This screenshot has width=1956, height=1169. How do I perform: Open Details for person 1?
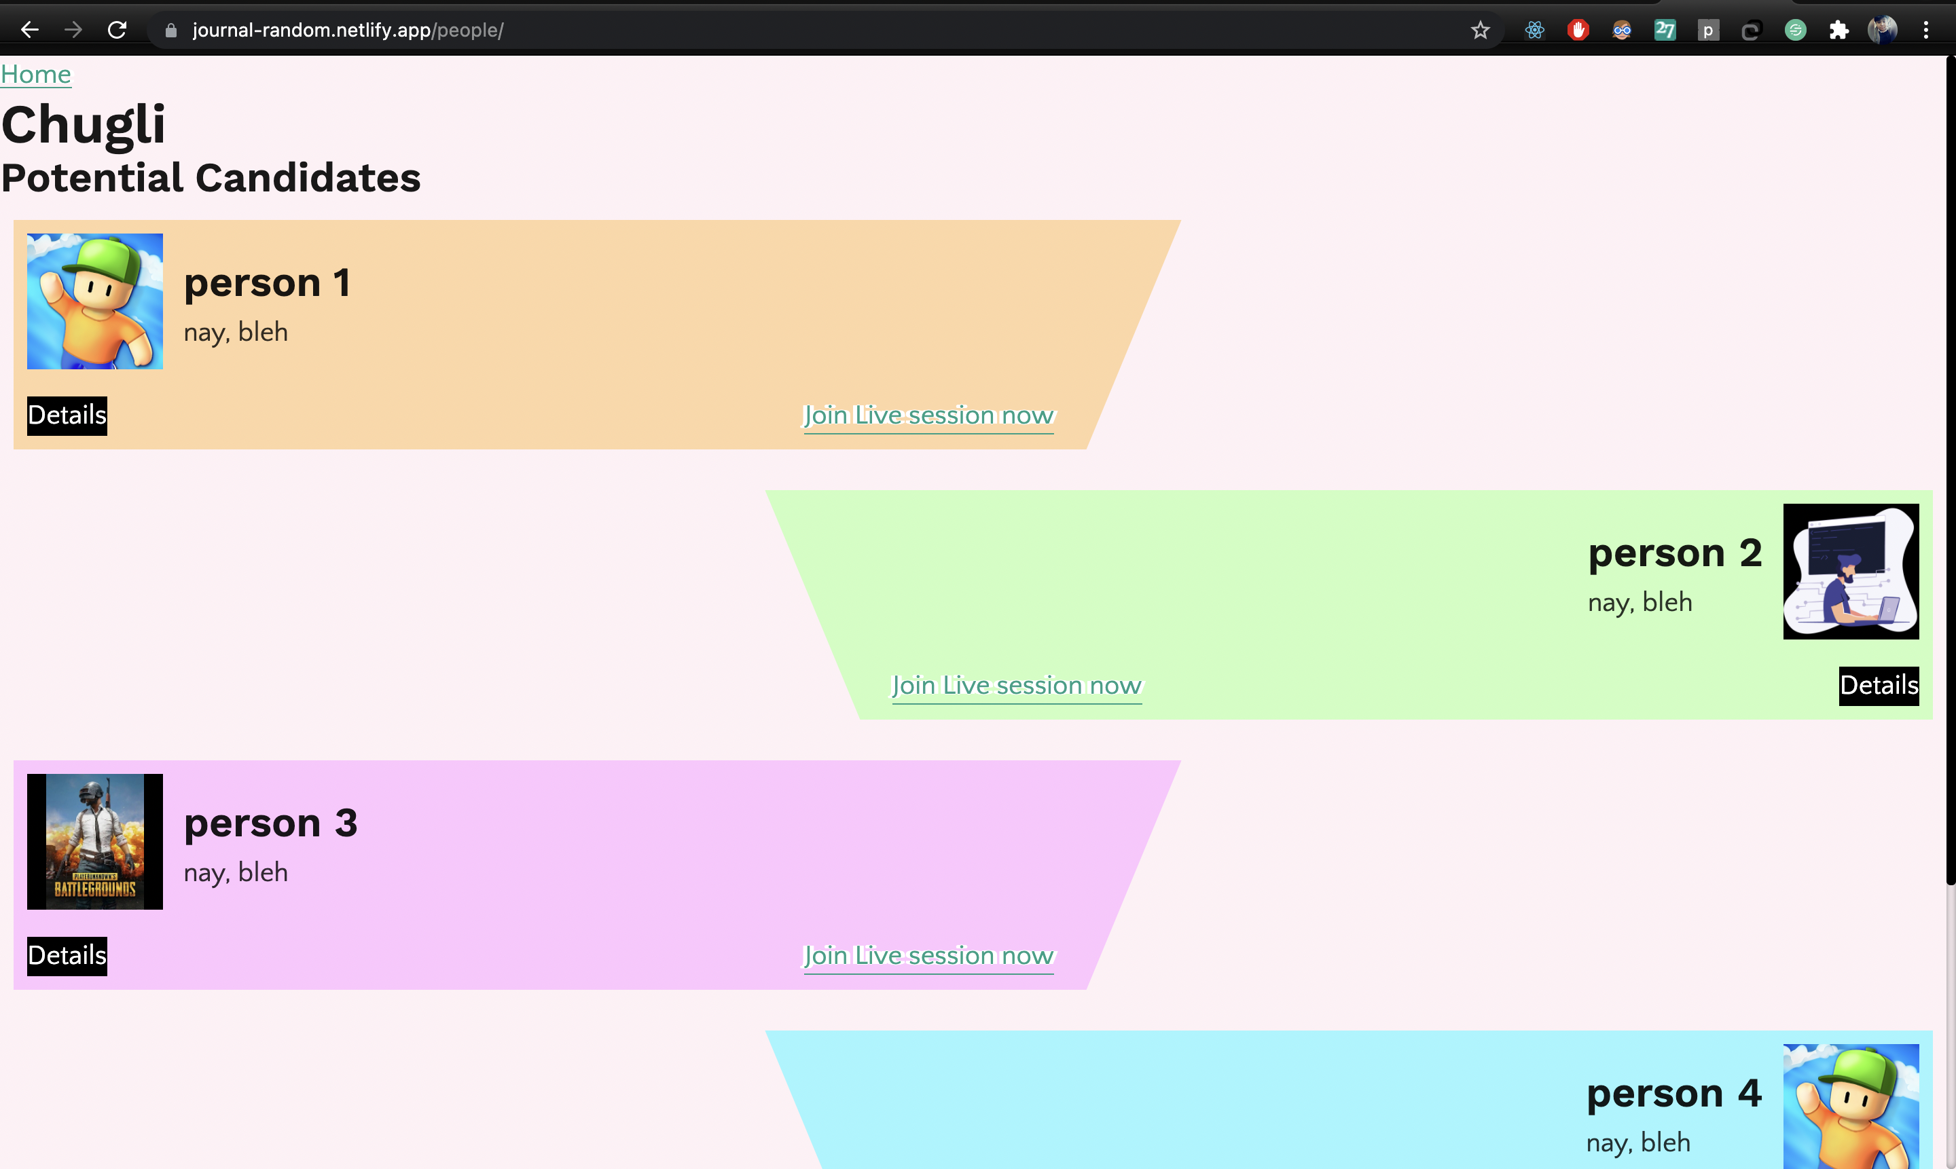pyautogui.click(x=67, y=415)
